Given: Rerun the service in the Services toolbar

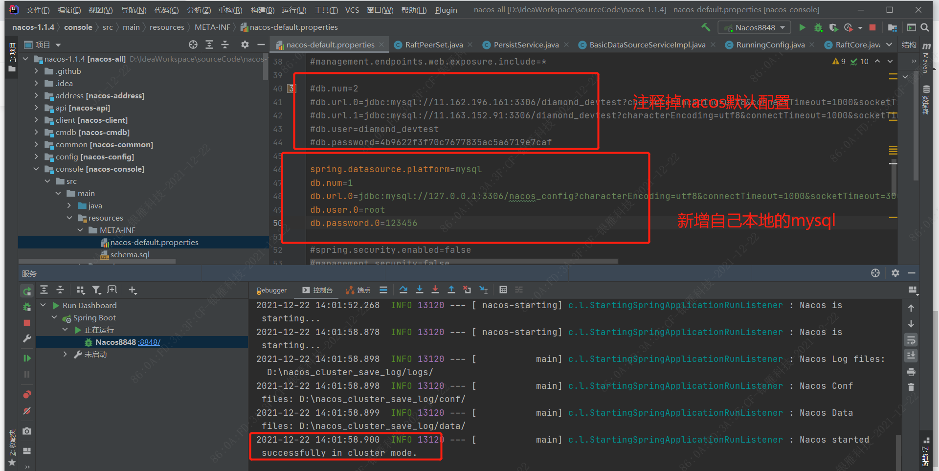Looking at the screenshot, I should pos(27,291).
